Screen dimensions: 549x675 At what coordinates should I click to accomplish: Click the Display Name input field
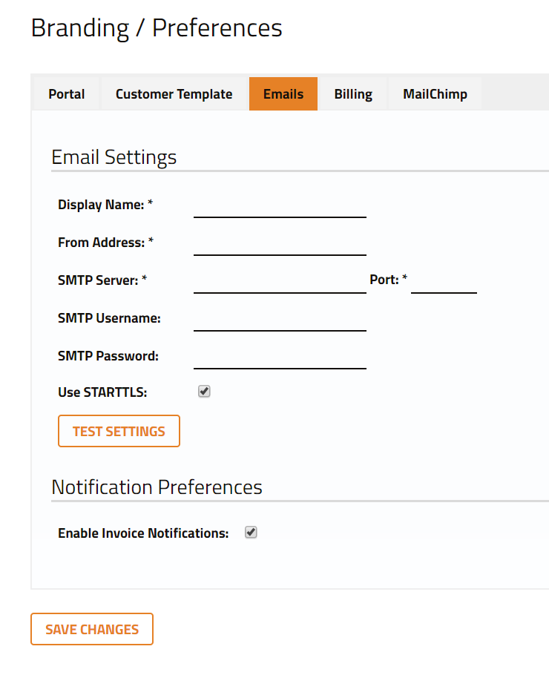(280, 207)
